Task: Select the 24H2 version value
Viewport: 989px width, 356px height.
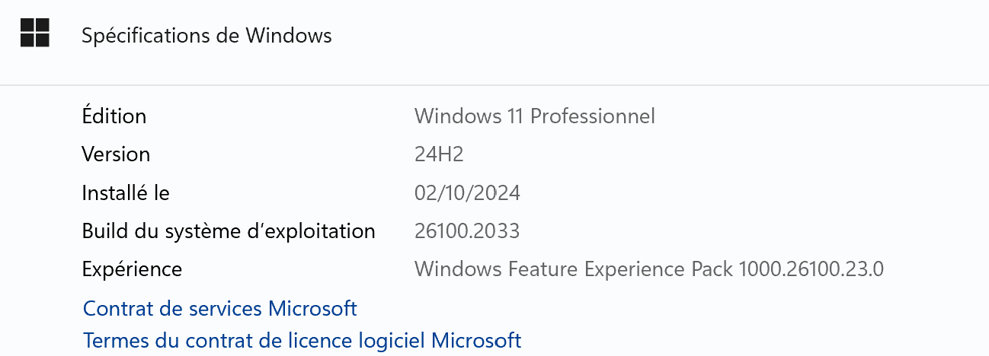Action: click(x=439, y=154)
